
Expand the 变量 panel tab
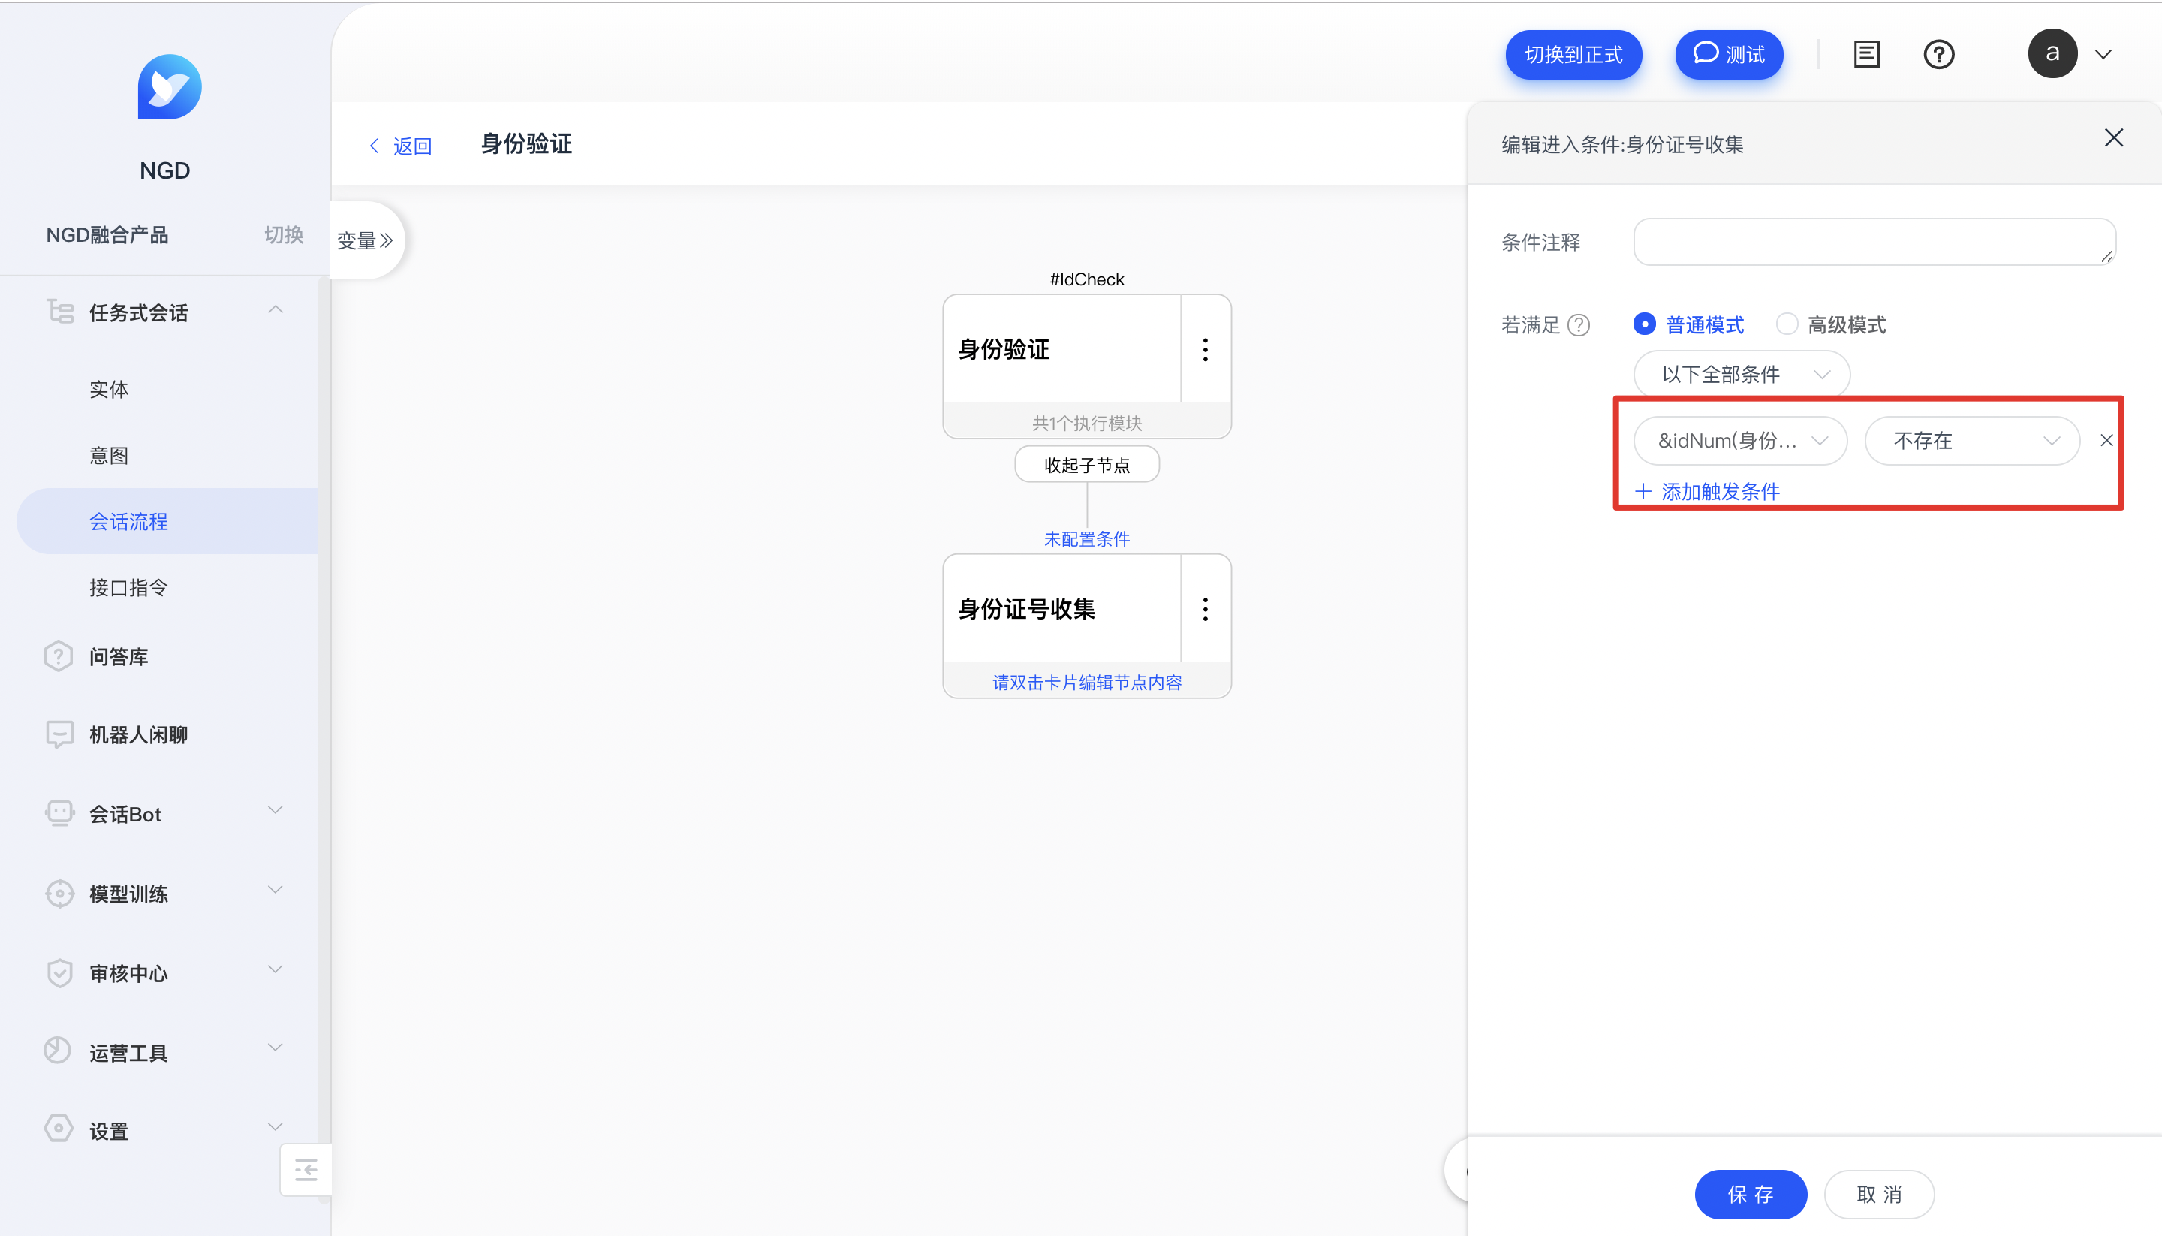[365, 240]
